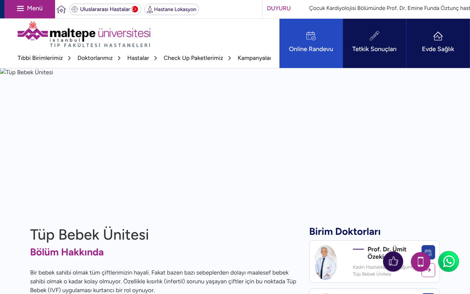Expand chevron next to Doktorlarımız

(119, 58)
